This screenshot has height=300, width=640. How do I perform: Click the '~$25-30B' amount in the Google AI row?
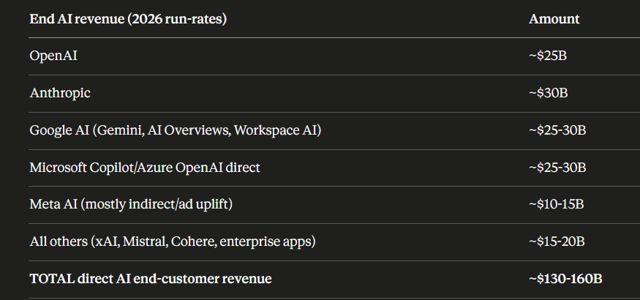point(557,130)
